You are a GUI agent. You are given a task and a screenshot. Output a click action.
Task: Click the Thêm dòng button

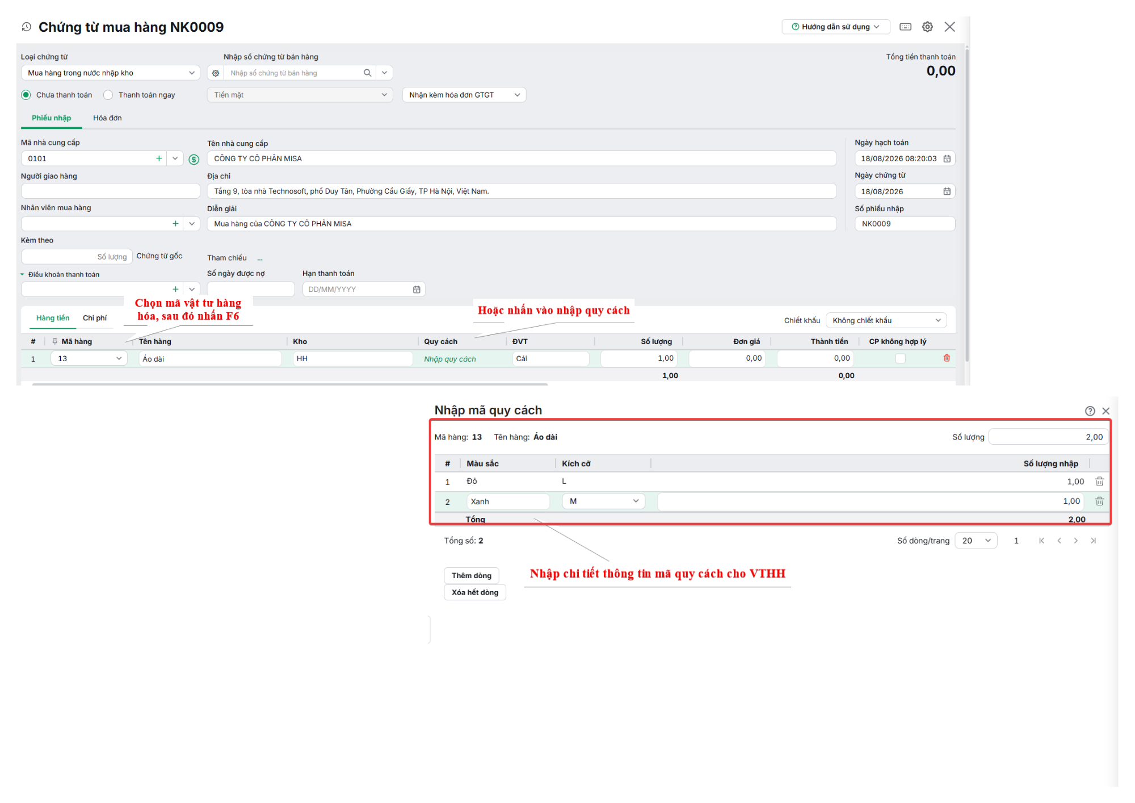(x=472, y=575)
